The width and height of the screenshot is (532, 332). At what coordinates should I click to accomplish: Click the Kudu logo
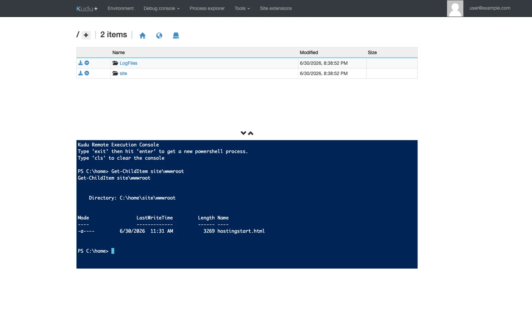(x=87, y=8)
